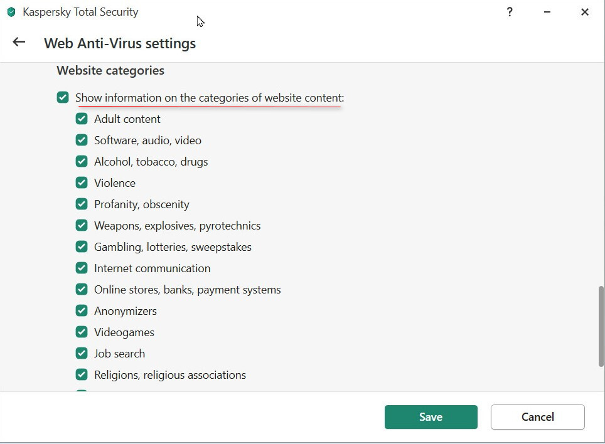The width and height of the screenshot is (605, 444).
Task: Disable the Anonymizers category
Action: click(82, 311)
